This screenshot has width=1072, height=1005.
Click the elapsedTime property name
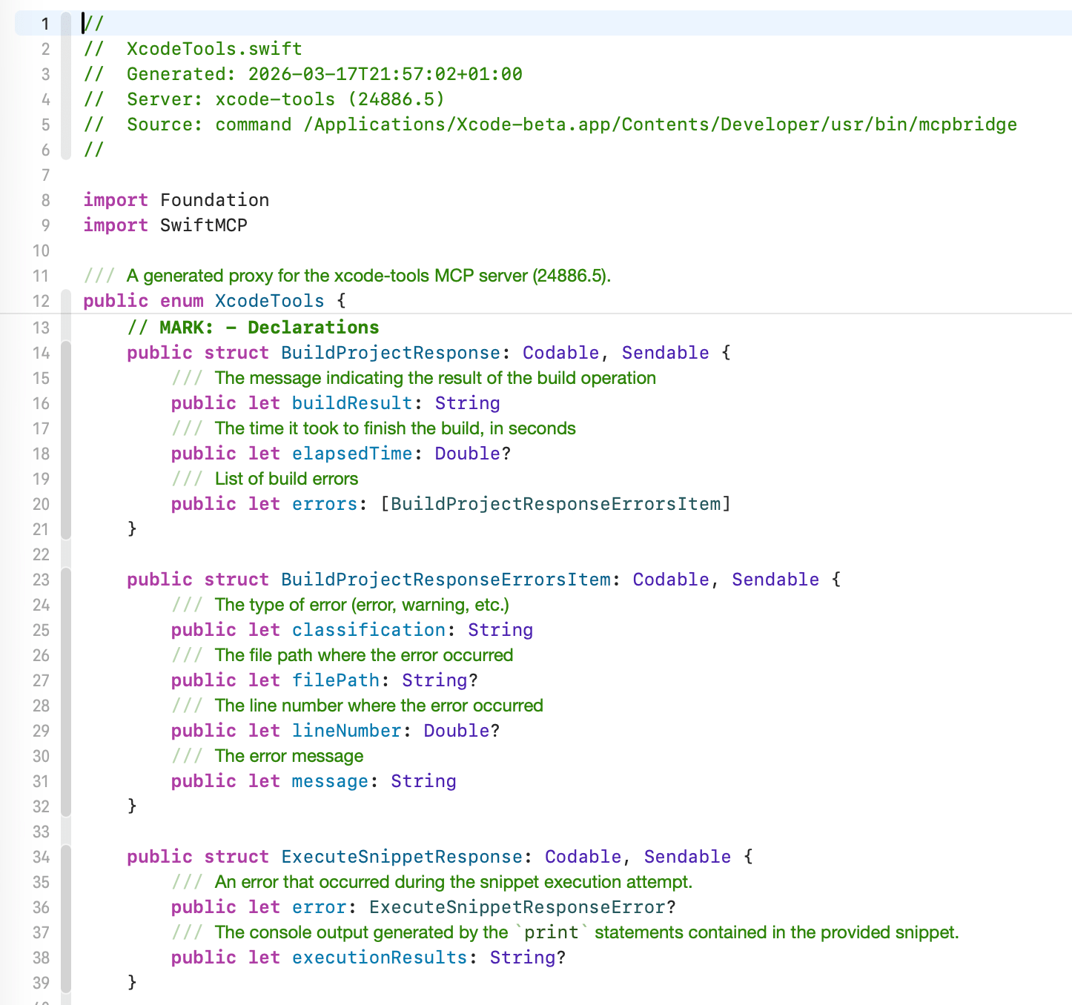[351, 453]
